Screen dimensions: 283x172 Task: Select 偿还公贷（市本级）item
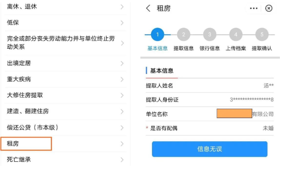pyautogui.click(x=64, y=127)
